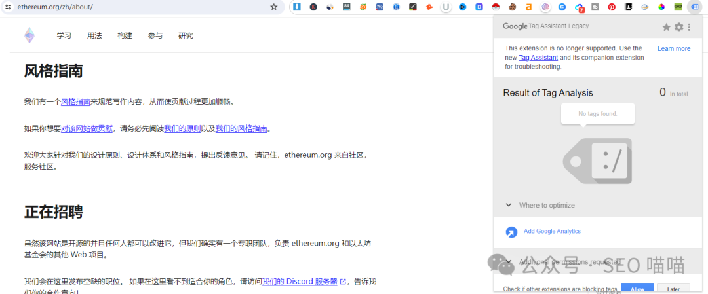Click the blue square D extension icon
Image resolution: width=708 pixels, height=294 pixels.
pyautogui.click(x=479, y=7)
